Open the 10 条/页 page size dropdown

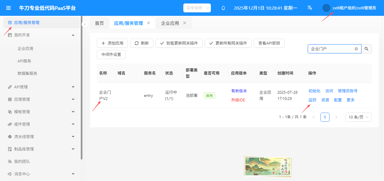point(358,117)
